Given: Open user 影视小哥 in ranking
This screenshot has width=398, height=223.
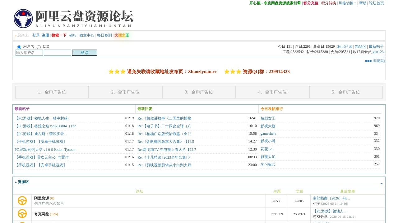Looking at the screenshot, I should pyautogui.click(x=268, y=141).
